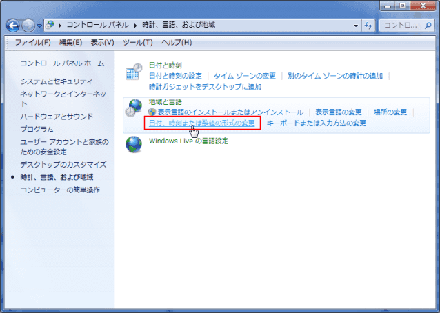Open コンピューターの簡単操作 category
Viewport: 440px width, 313px height.
tap(60, 190)
